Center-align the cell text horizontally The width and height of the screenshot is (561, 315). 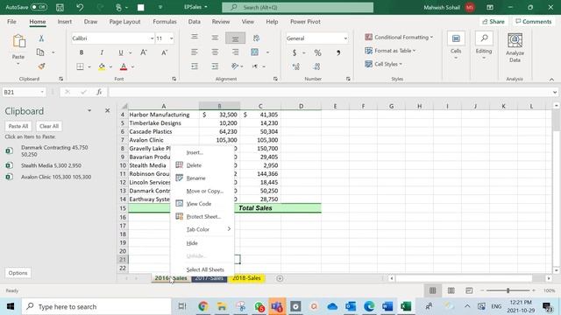[x=215, y=52]
